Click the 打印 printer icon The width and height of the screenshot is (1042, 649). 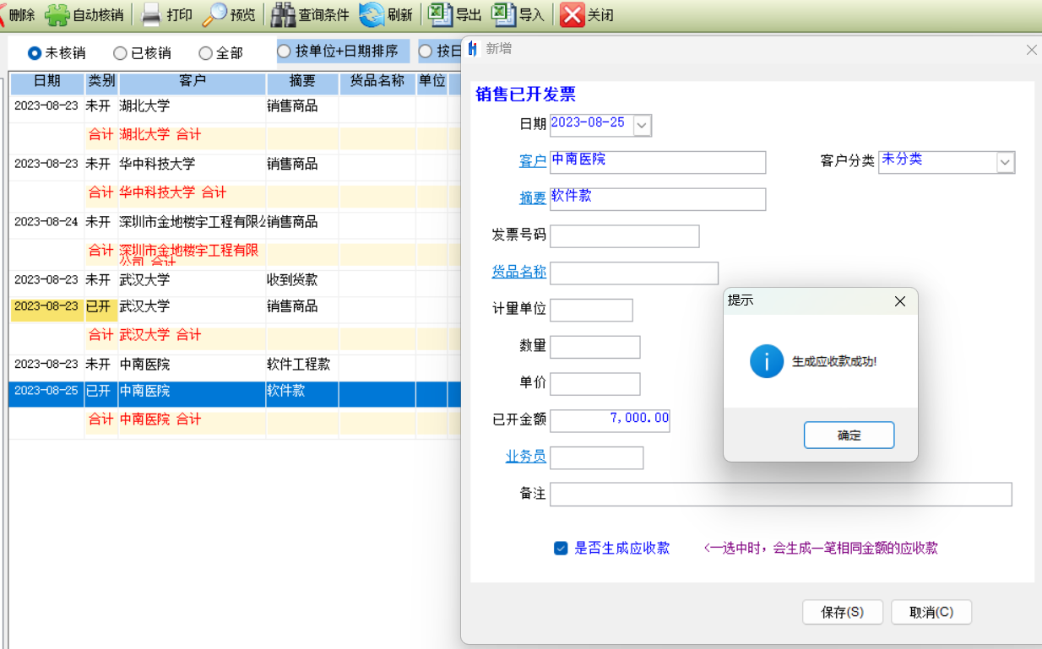151,14
